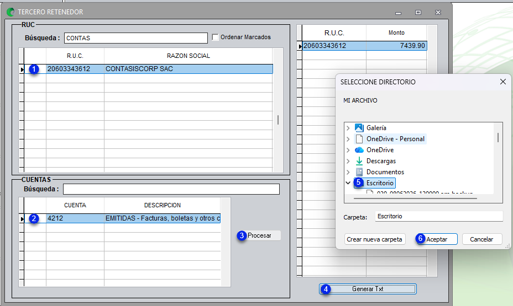Select the OneDrive cloud icon
Viewport: 513px width, 306px height.
pos(359,150)
